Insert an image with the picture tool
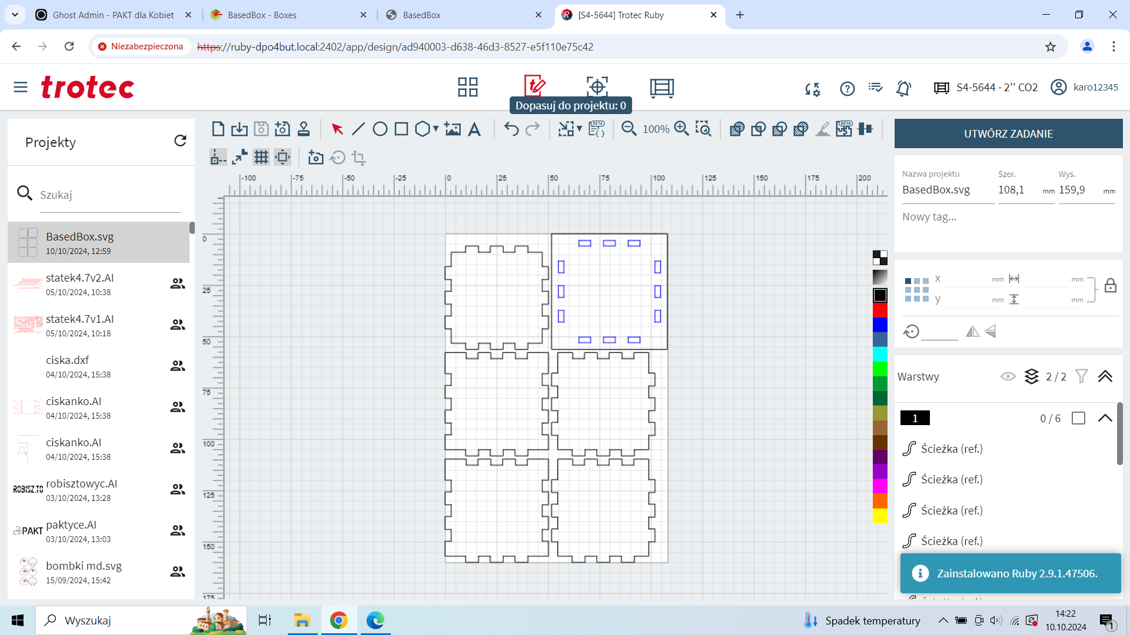 (x=453, y=129)
